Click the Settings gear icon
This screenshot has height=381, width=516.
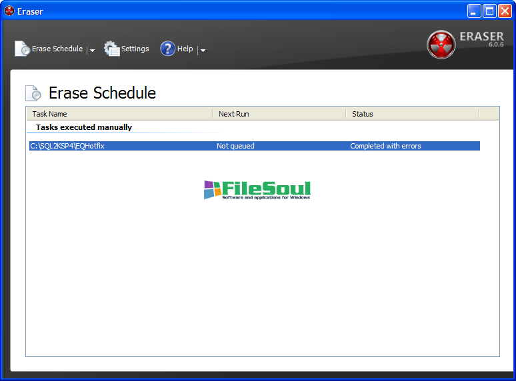point(111,49)
